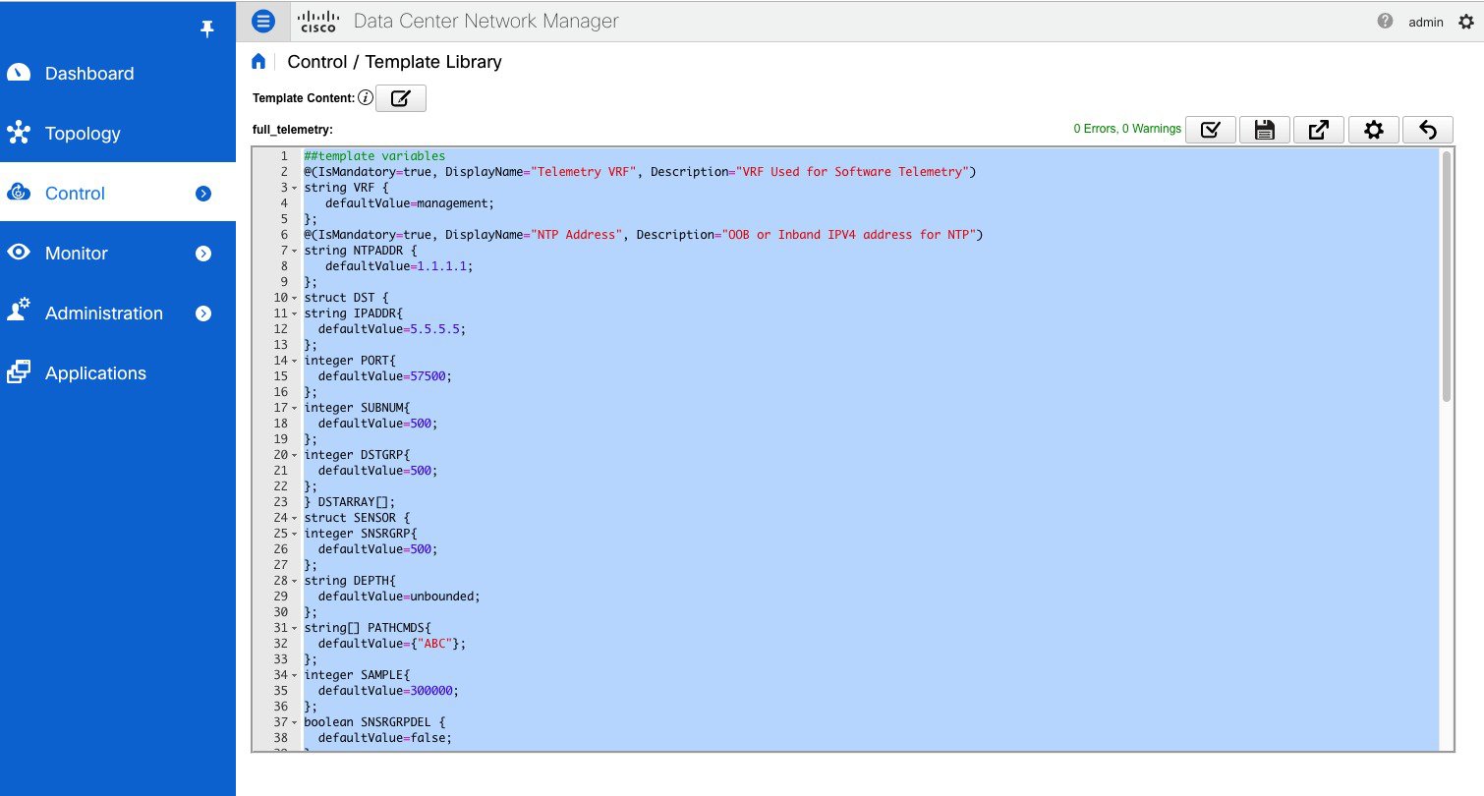Click the open-in-external-window button
The height and width of the screenshot is (796, 1484).
(1319, 130)
